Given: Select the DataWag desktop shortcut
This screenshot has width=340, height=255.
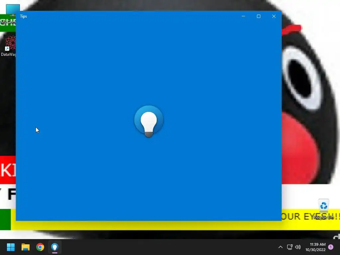Looking at the screenshot, I should coord(8,46).
